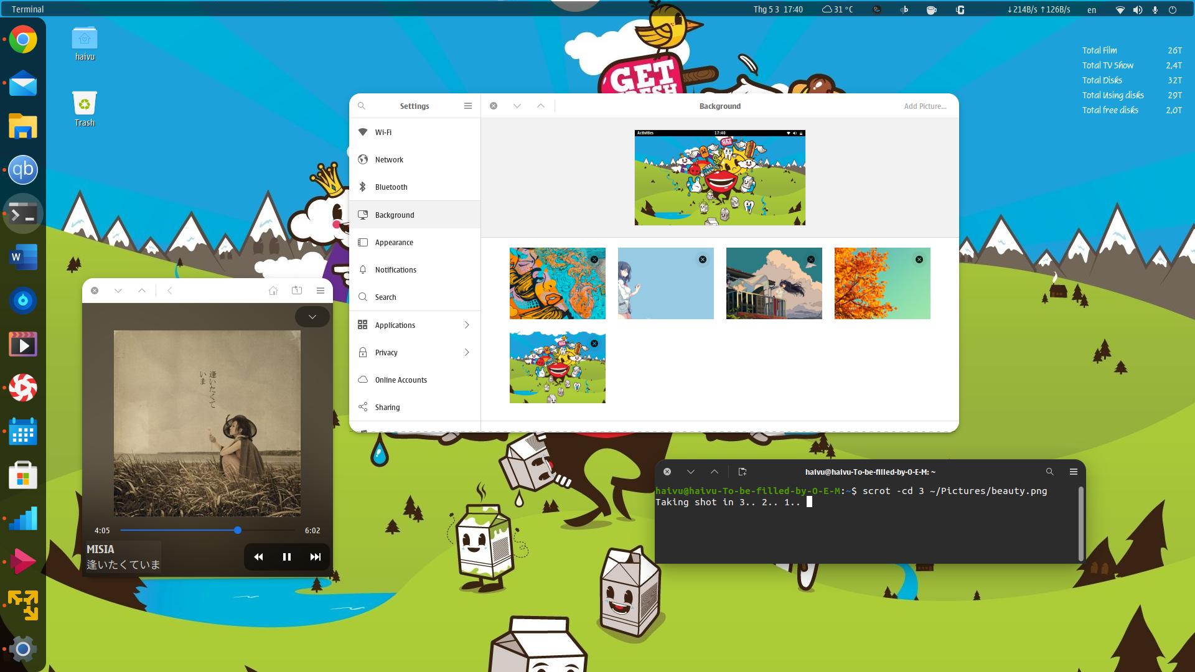Open the music player hamburger menu
This screenshot has height=672, width=1195.
(x=321, y=291)
